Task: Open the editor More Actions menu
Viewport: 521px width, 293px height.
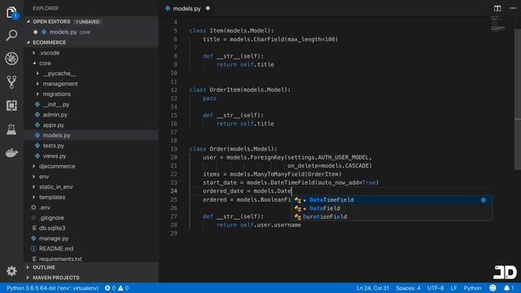Action: pyautogui.click(x=513, y=8)
